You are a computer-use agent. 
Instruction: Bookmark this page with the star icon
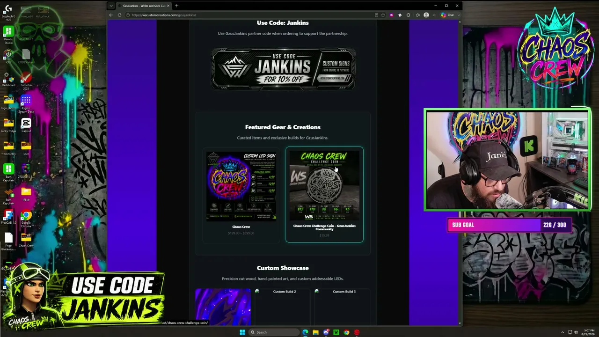(383, 15)
